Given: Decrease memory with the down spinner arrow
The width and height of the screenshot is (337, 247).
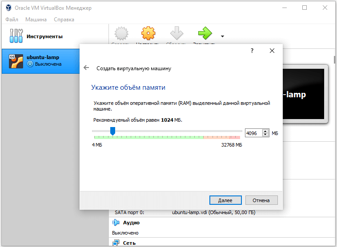Looking at the screenshot, I should click(x=265, y=135).
